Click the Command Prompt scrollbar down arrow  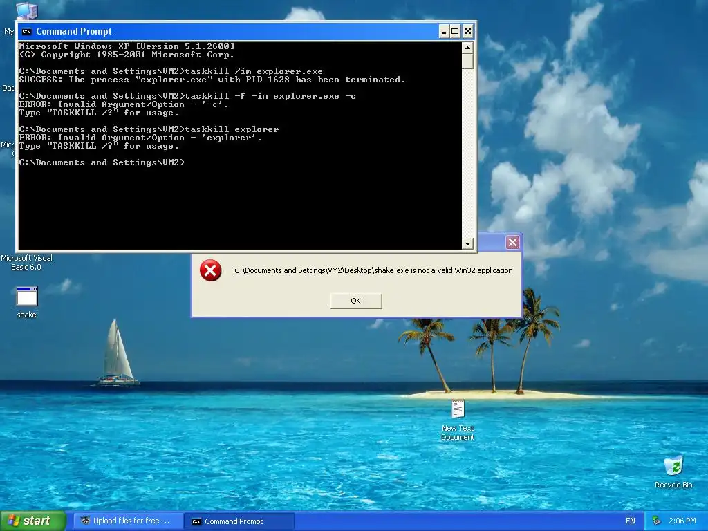(467, 243)
